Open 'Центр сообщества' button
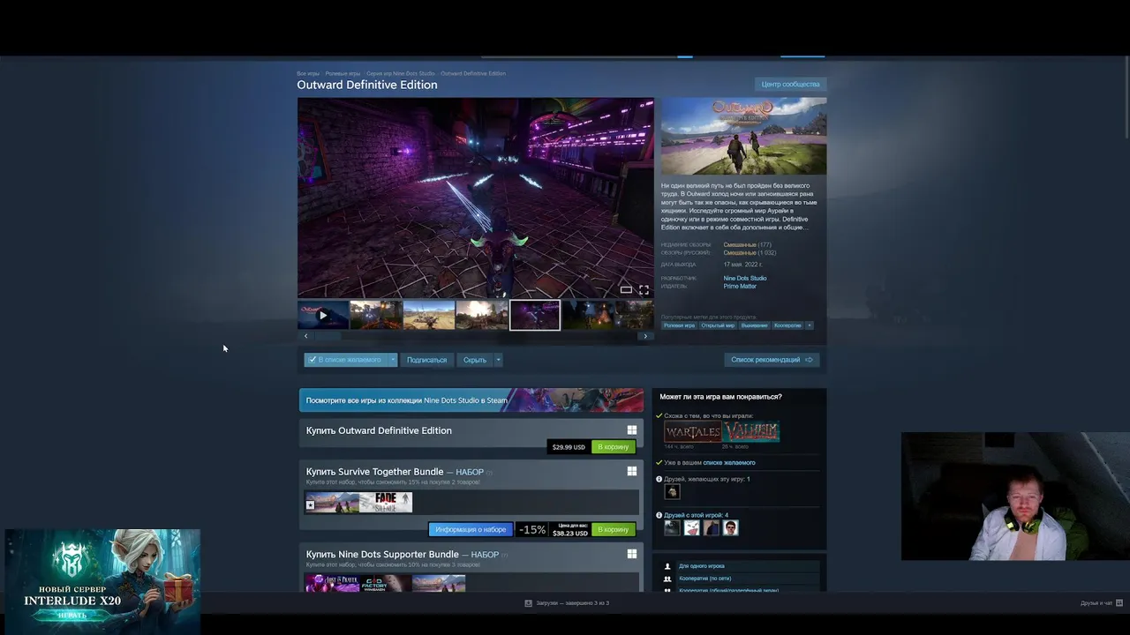Screen dimensions: 1130x635 click(790, 85)
